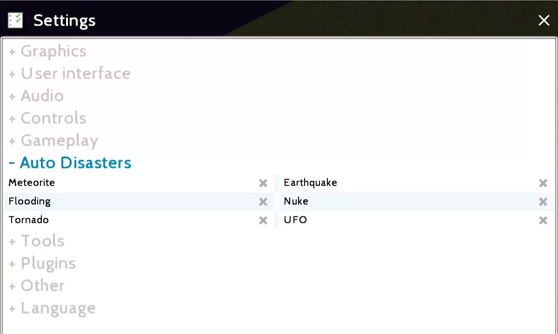Viewport: 558px width, 334px height.
Task: Select the Nuke row label
Action: 296,201
